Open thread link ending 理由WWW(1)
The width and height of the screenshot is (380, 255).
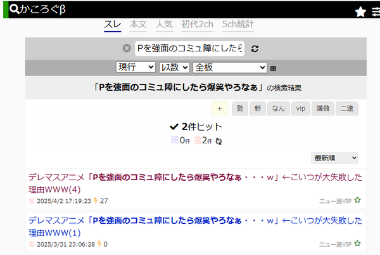195,226
